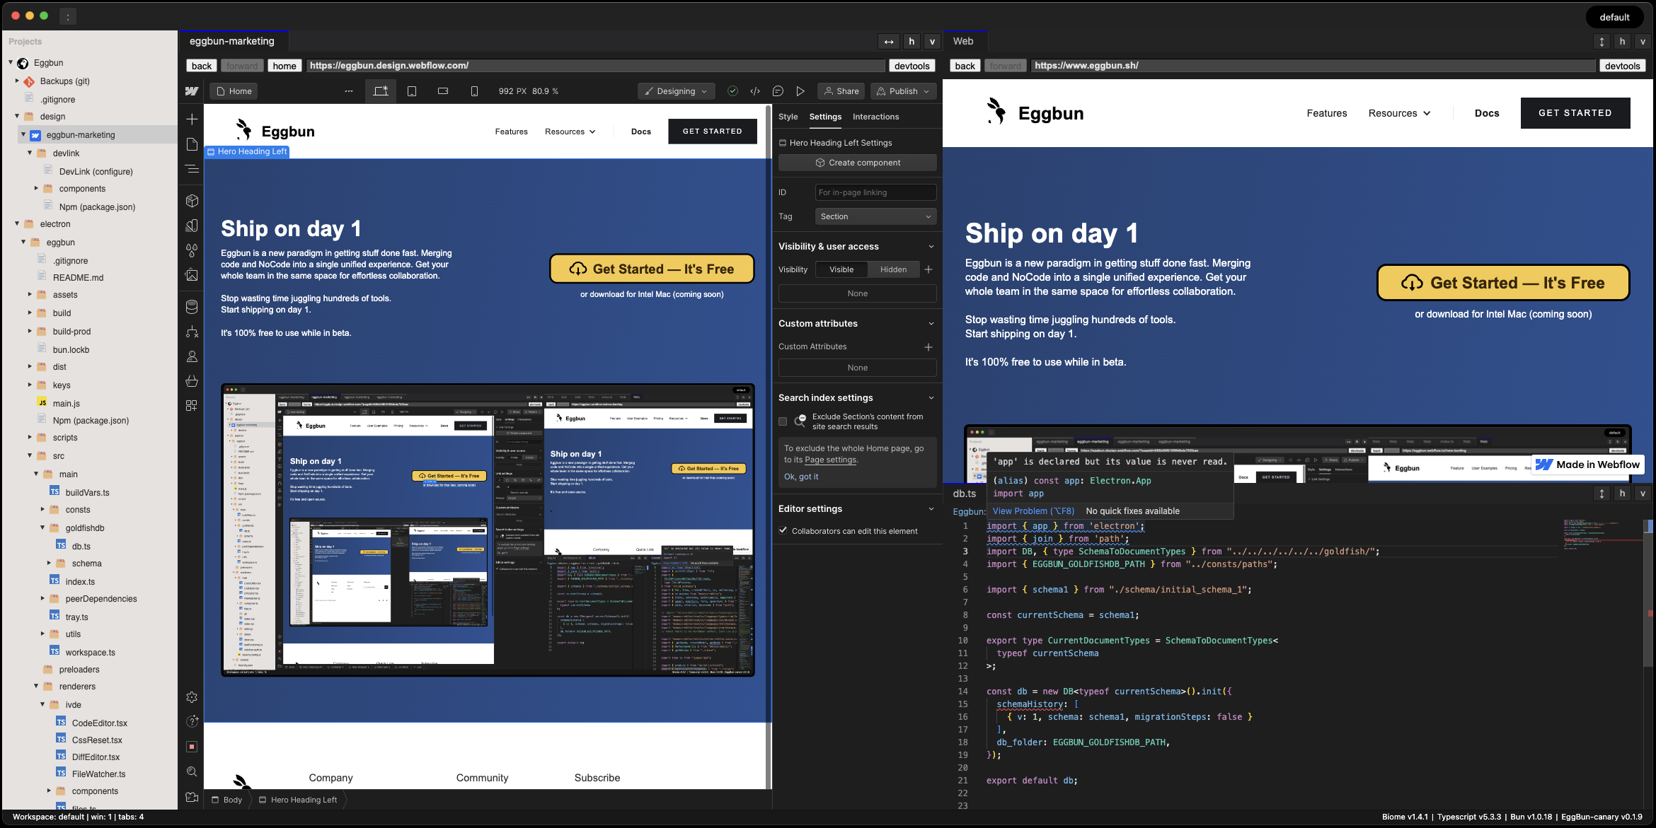Switch to the Style tab
This screenshot has width=1656, height=828.
click(x=788, y=117)
